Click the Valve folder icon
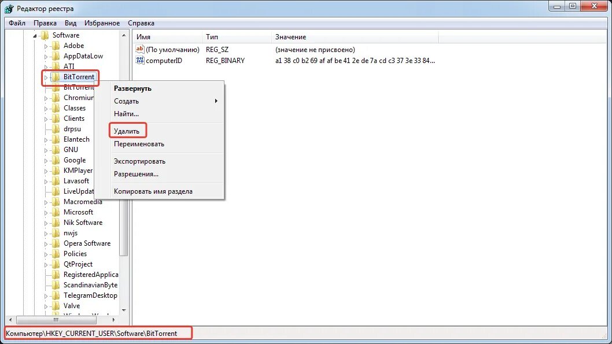This screenshot has width=612, height=344. (x=56, y=306)
